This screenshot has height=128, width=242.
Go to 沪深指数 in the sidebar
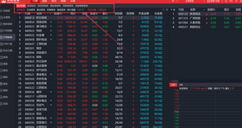[6, 31]
